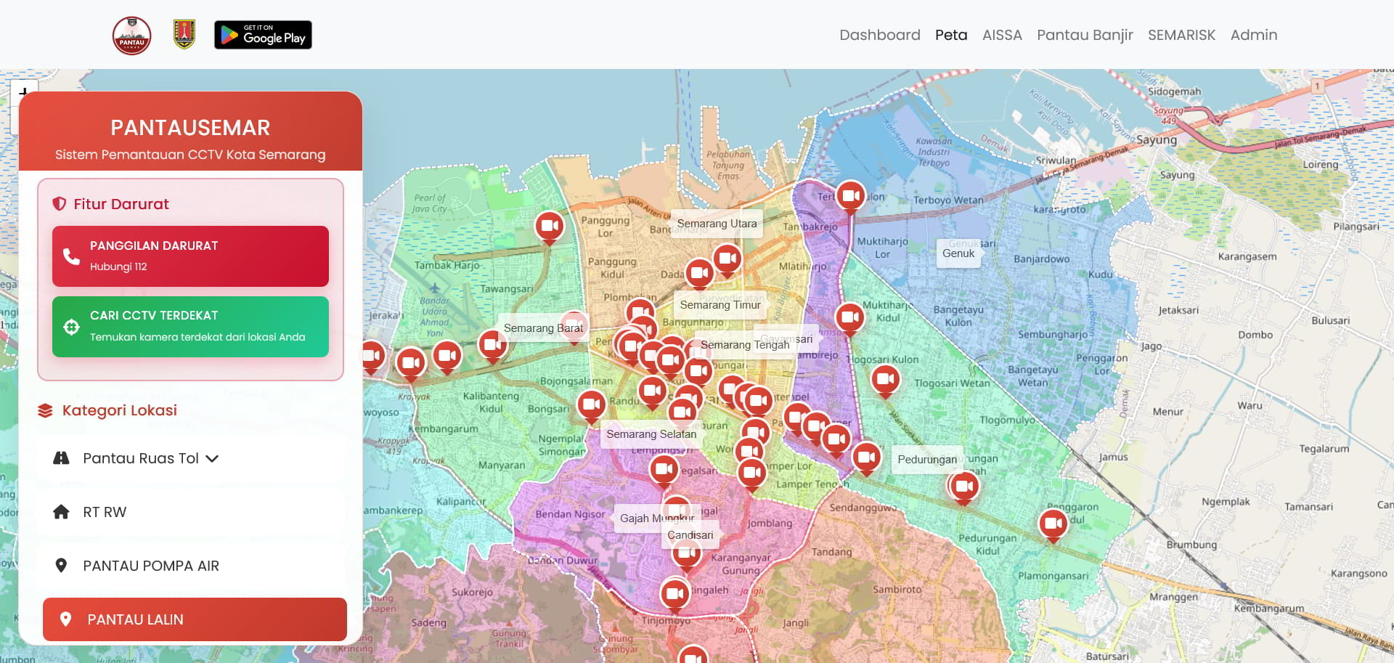Click CCTV marker below Bojongsalaman

point(591,404)
